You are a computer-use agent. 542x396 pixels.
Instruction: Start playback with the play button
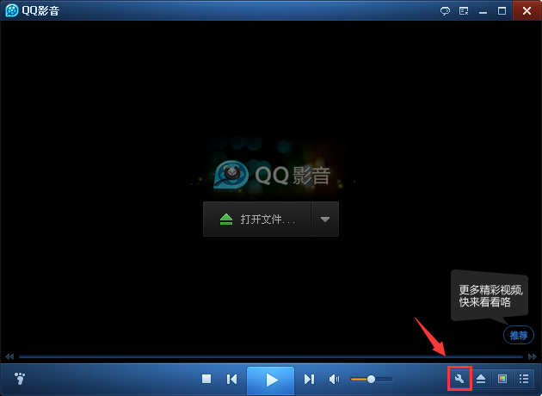tap(271, 381)
